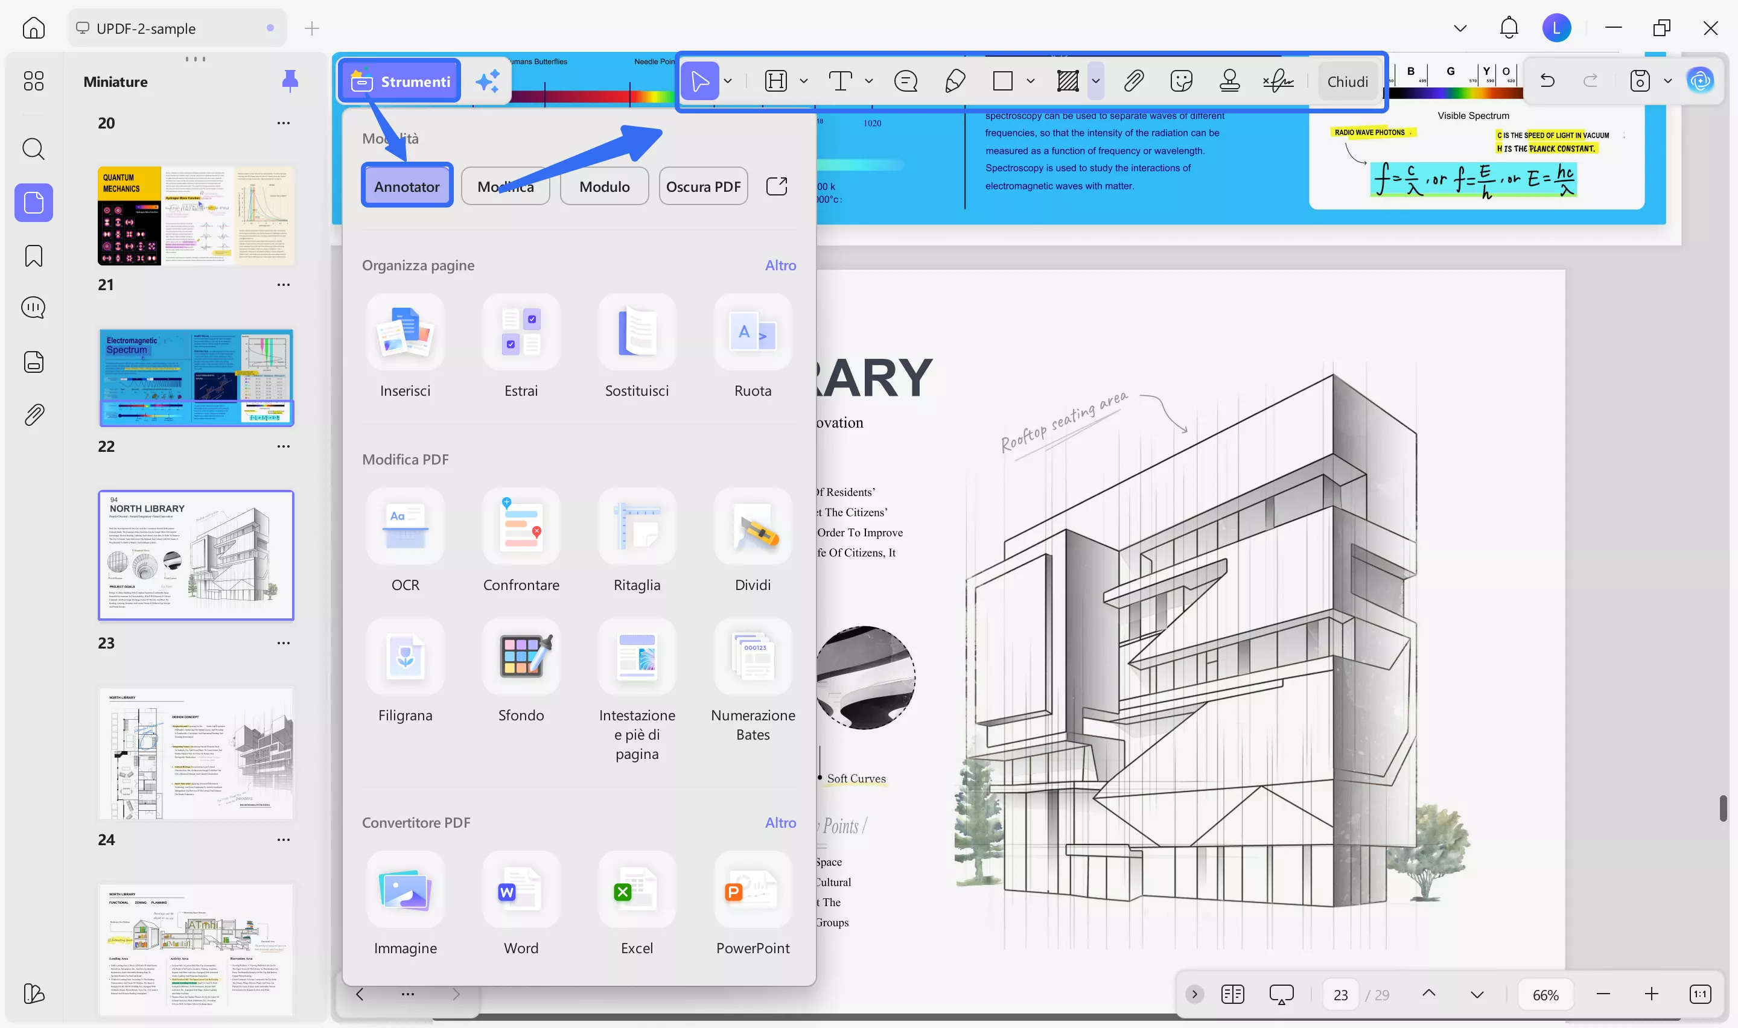Select the eraser tool icon
The width and height of the screenshot is (1738, 1028).
955,81
